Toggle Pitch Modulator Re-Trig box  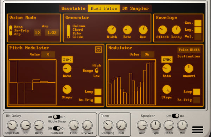pyautogui.click(x=98, y=100)
